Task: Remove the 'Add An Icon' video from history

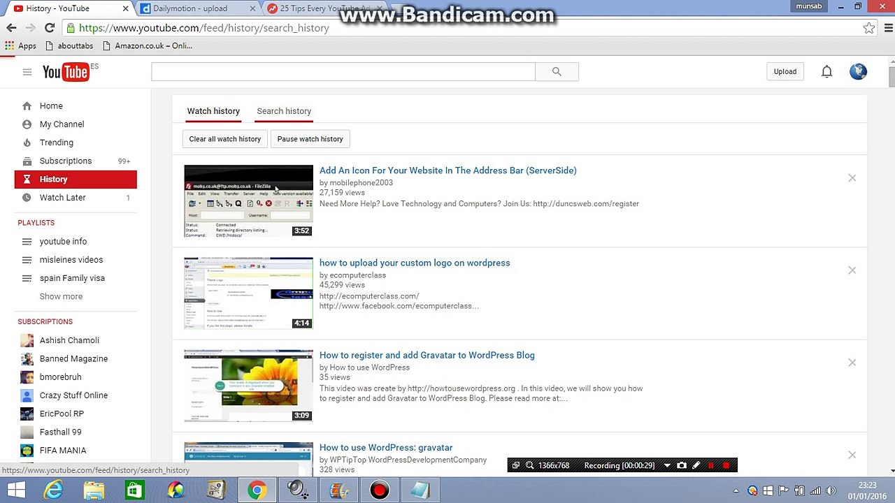Action: [852, 178]
